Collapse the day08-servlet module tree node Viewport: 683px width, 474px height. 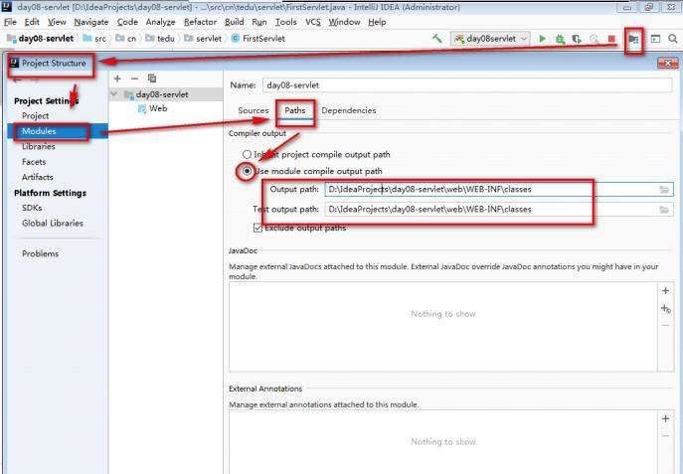pos(114,94)
